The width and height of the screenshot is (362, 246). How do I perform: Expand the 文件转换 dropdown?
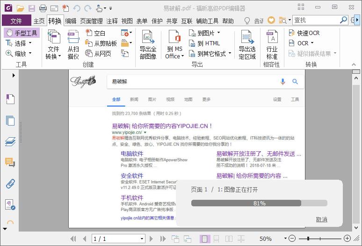coord(53,56)
